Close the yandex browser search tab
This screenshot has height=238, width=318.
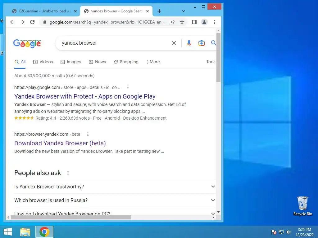pos(148,11)
